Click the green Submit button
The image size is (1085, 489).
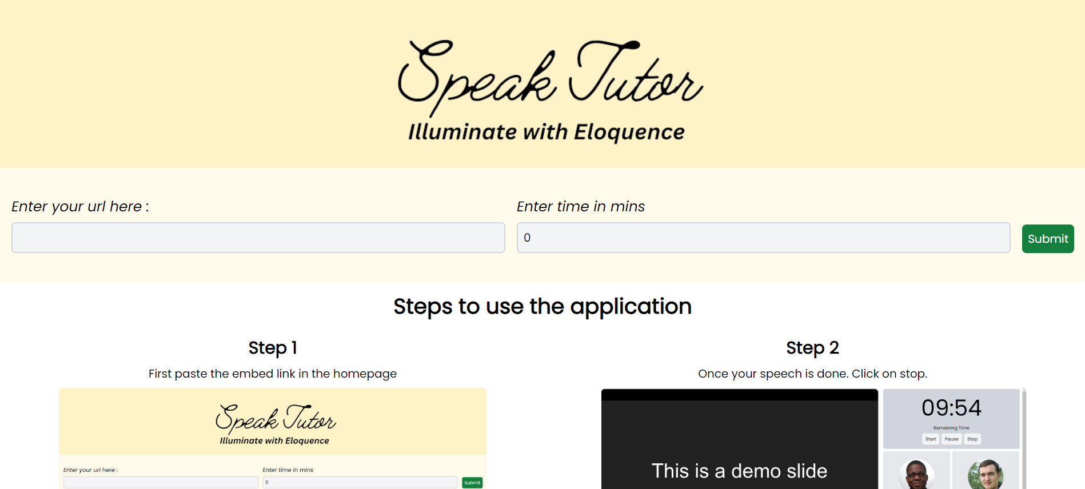pyautogui.click(x=1048, y=239)
